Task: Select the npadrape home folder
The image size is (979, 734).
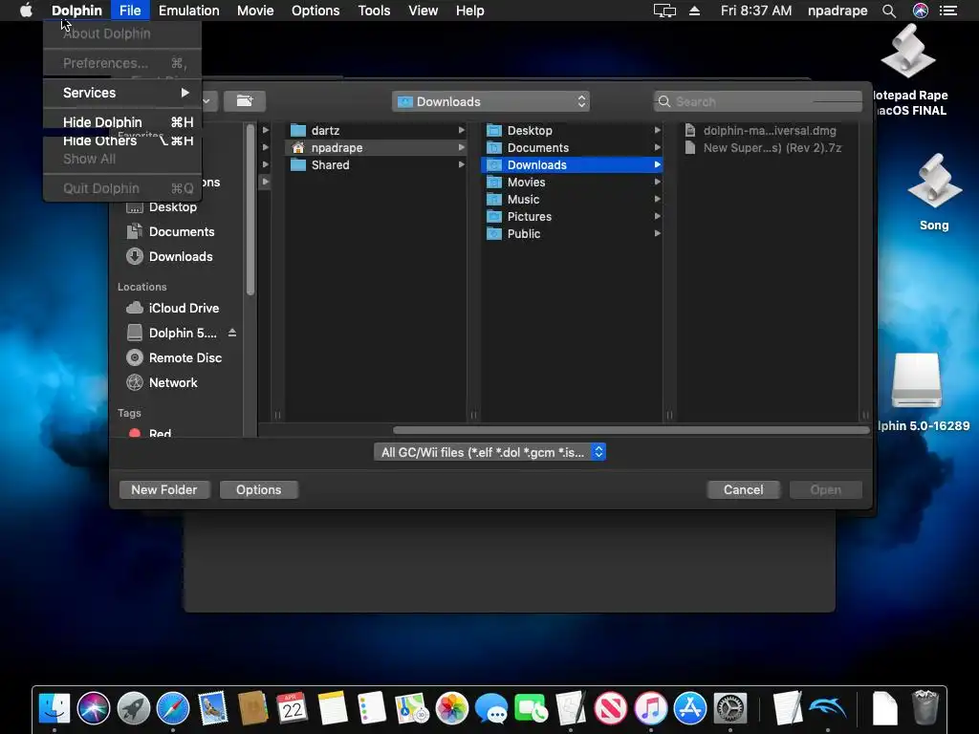Action: click(x=376, y=147)
